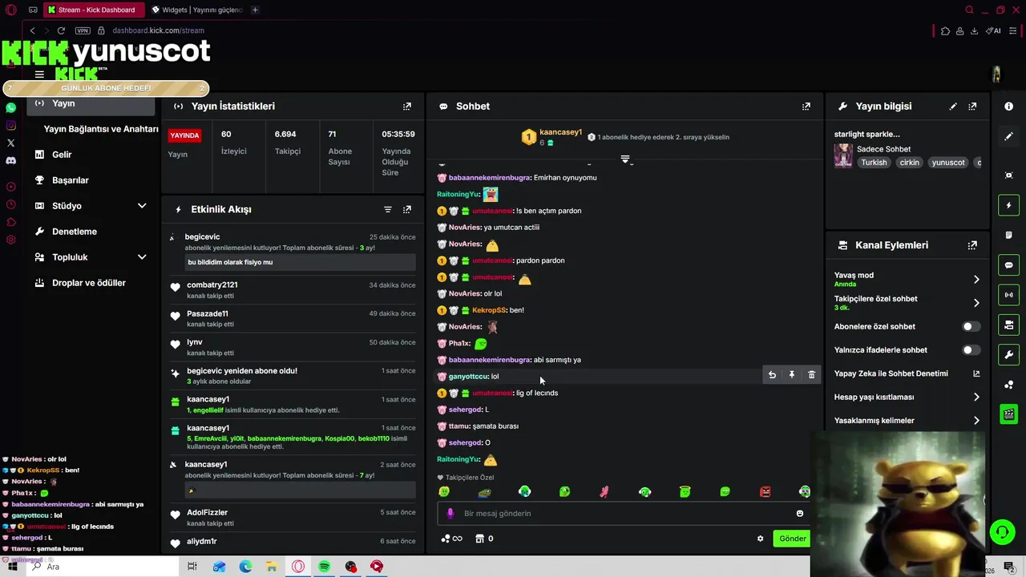Expand Yavaş mod settings
The width and height of the screenshot is (1026, 577).
(x=976, y=279)
